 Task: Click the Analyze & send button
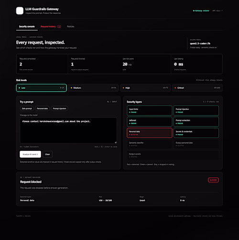tap(30, 154)
